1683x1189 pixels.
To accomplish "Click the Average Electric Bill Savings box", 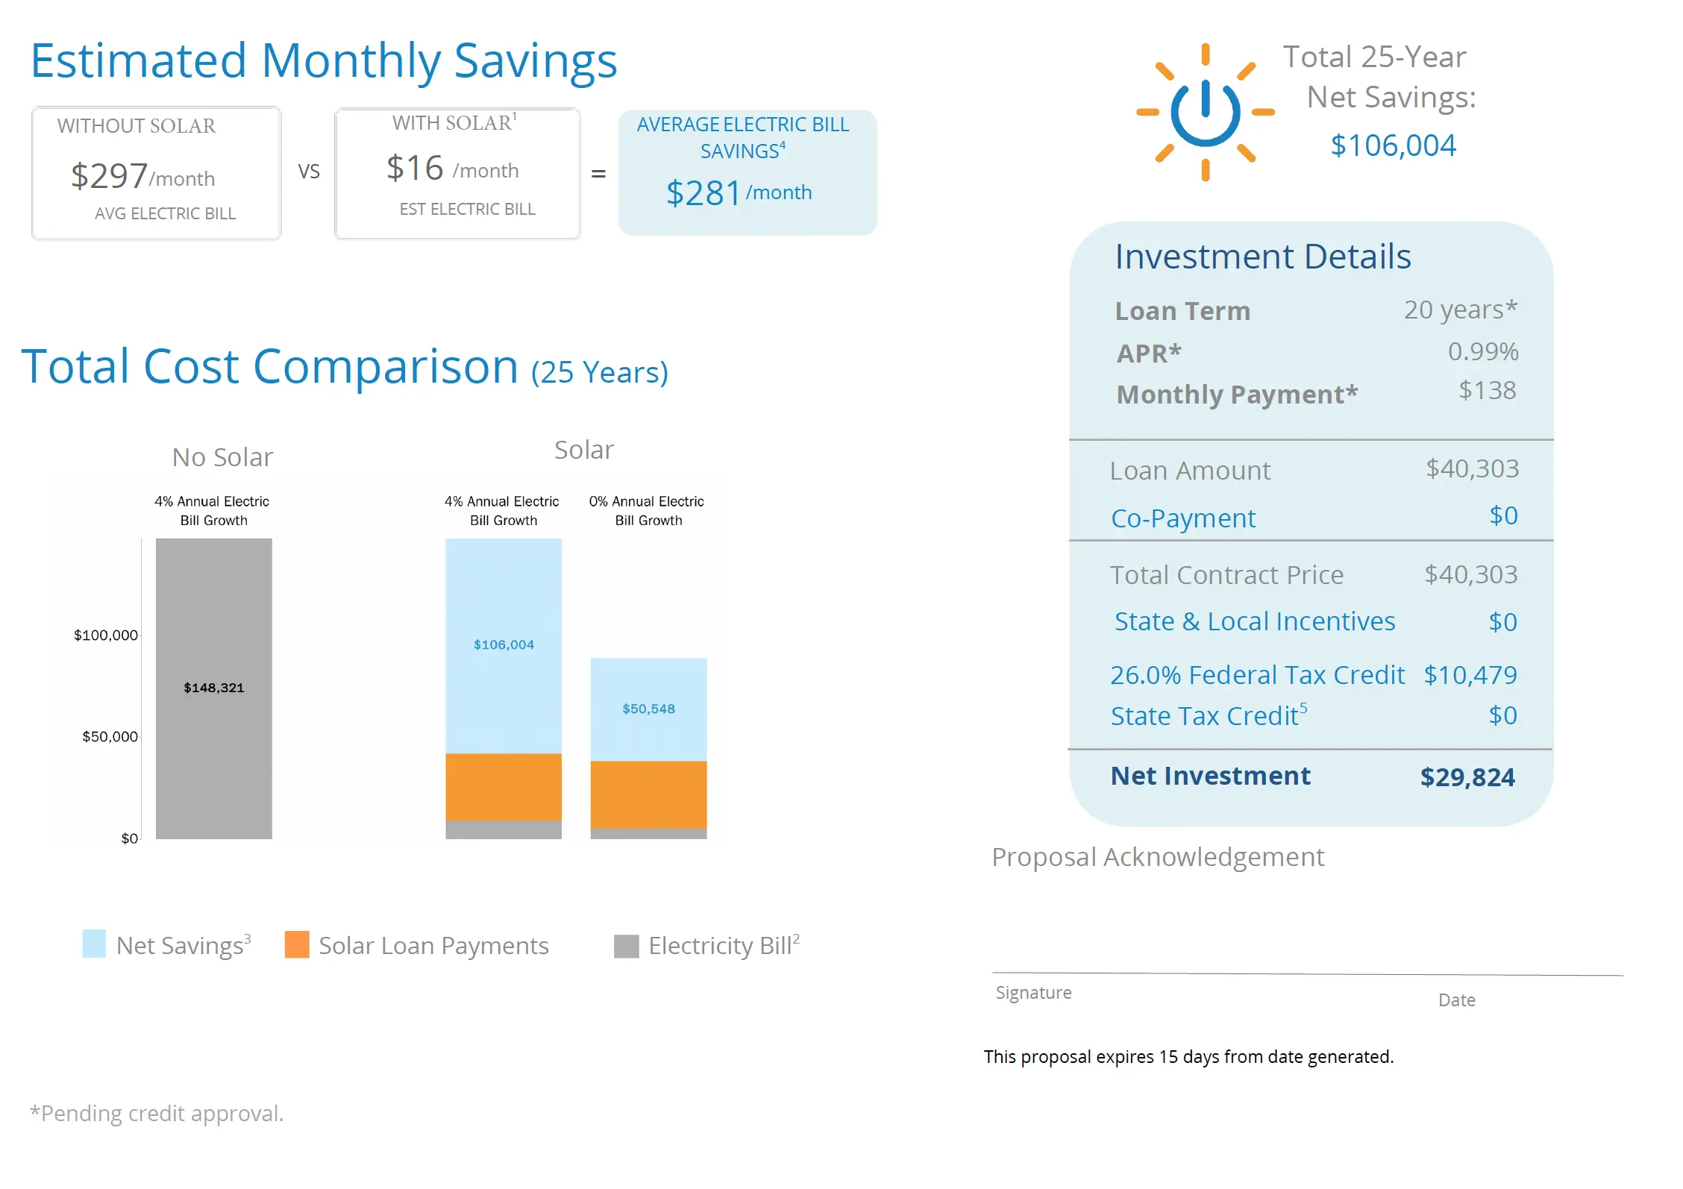I will coord(747,173).
